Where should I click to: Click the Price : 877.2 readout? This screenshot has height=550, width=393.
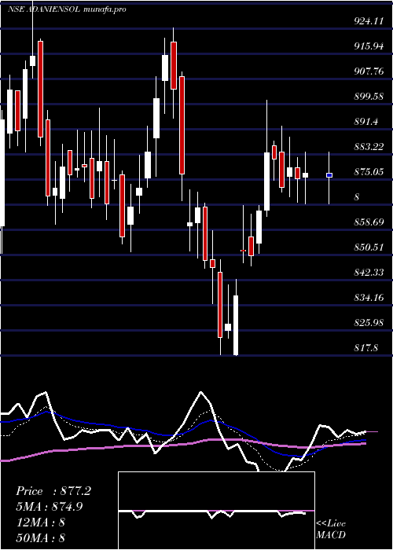pyautogui.click(x=53, y=491)
